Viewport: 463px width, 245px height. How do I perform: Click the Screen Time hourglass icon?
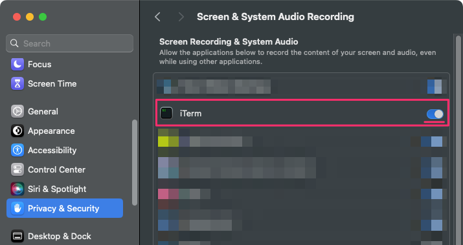coord(17,84)
